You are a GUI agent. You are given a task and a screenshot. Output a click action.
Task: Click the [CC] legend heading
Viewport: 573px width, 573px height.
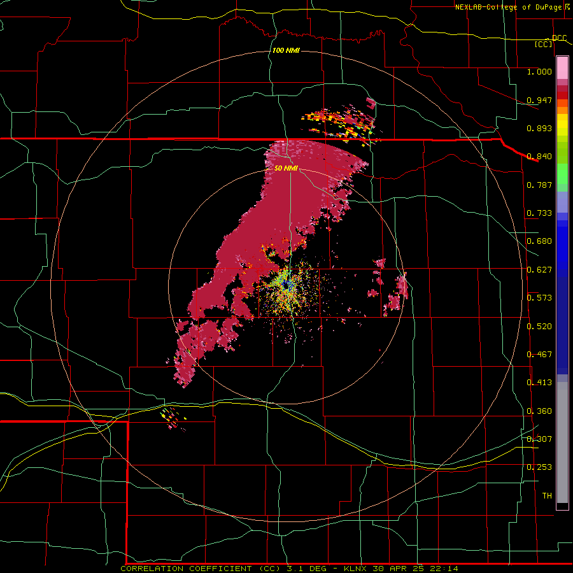coord(544,44)
